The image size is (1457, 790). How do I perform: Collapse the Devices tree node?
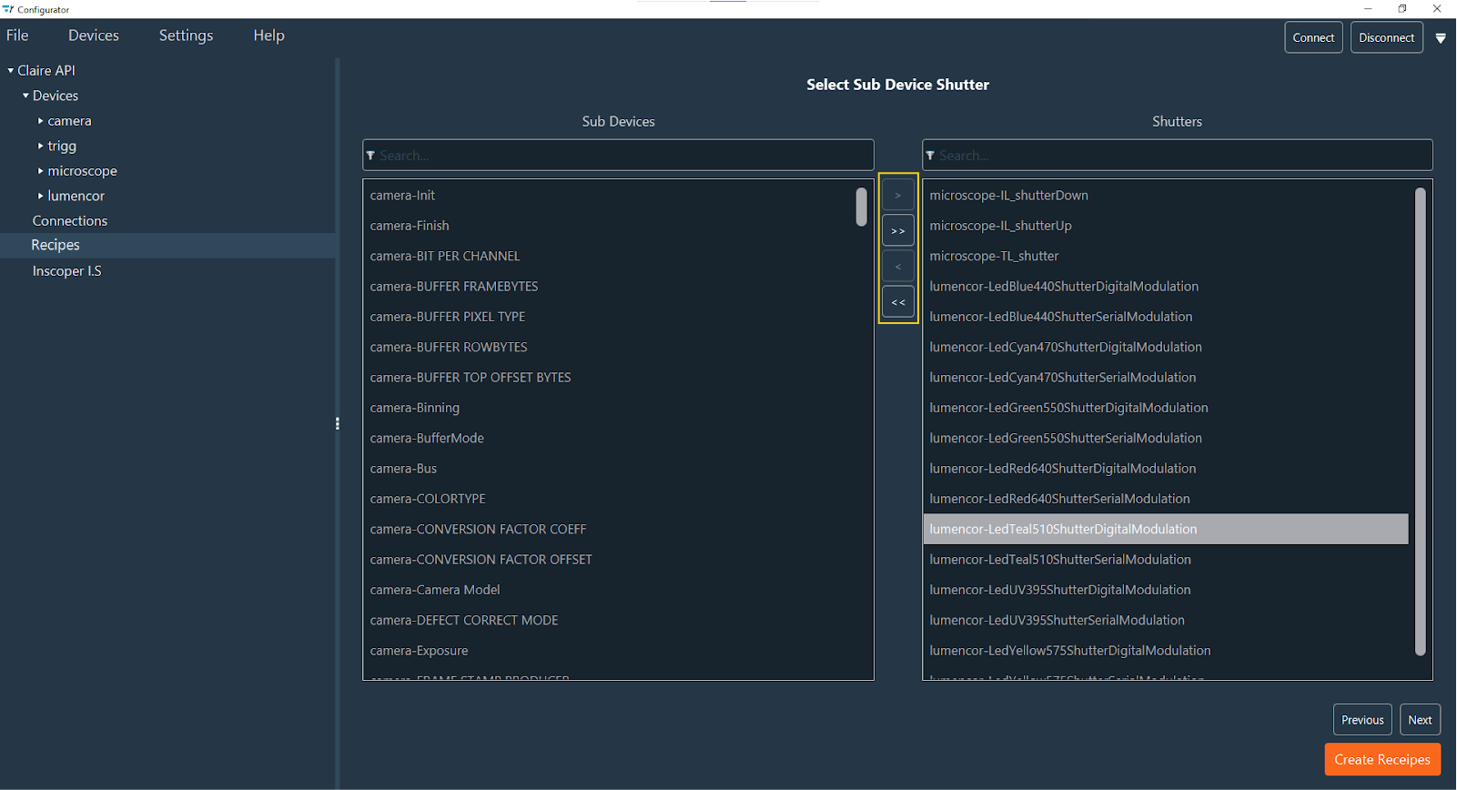pyautogui.click(x=26, y=96)
